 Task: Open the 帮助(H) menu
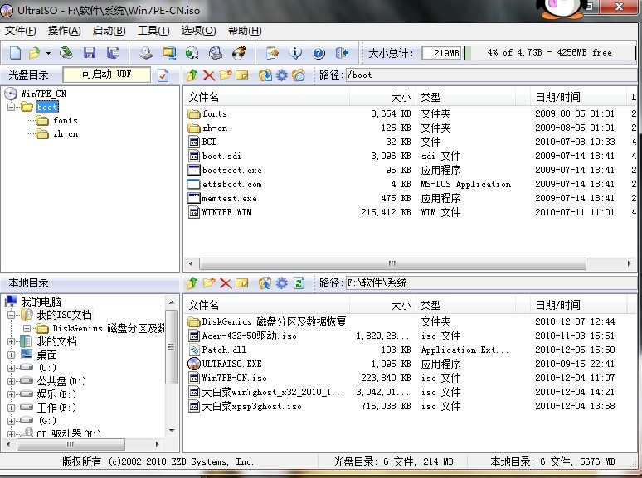coord(245,31)
